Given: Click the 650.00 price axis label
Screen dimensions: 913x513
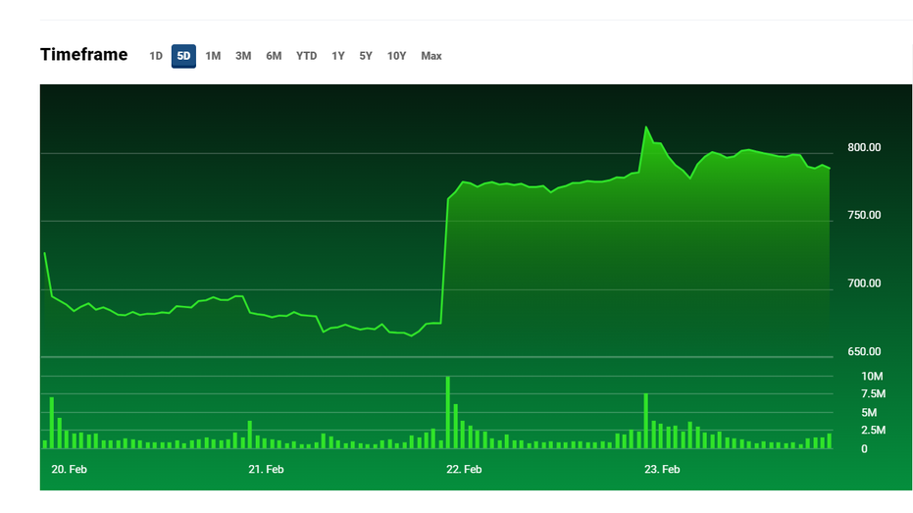Looking at the screenshot, I should [x=864, y=351].
